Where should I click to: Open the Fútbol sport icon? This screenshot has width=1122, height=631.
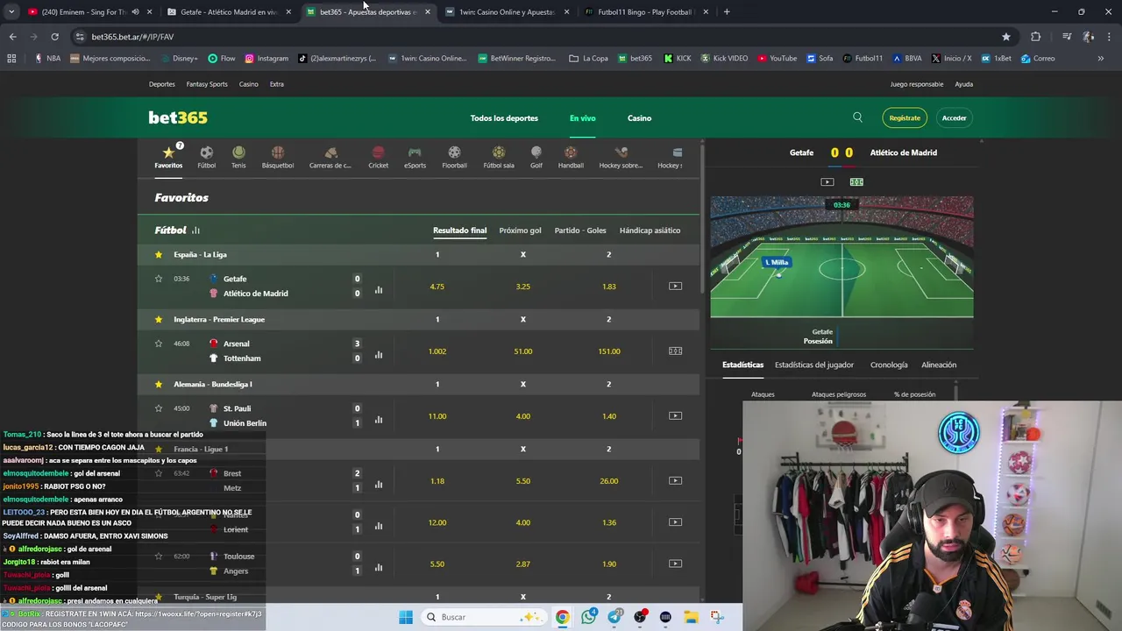(x=206, y=157)
